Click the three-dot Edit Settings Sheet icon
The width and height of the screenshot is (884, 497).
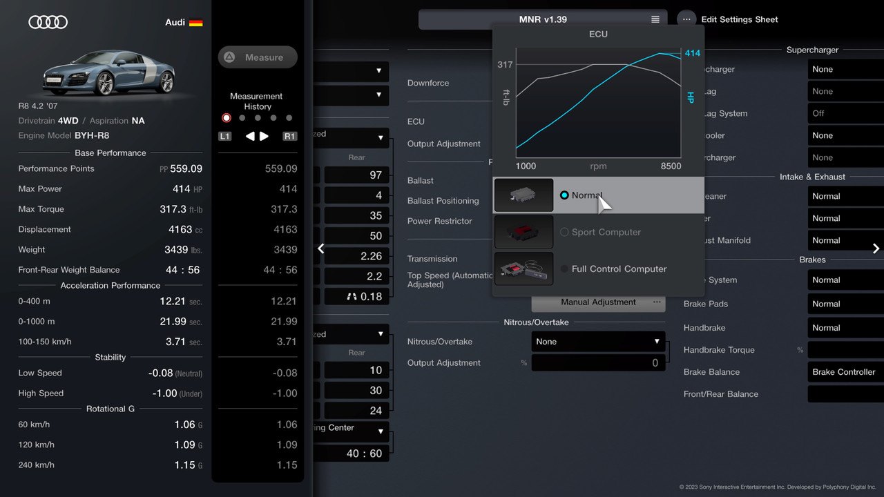[686, 19]
